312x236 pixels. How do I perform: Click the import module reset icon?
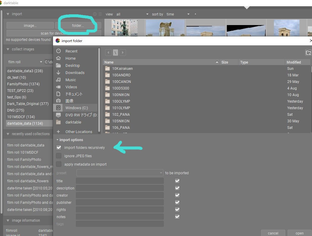[95, 14]
